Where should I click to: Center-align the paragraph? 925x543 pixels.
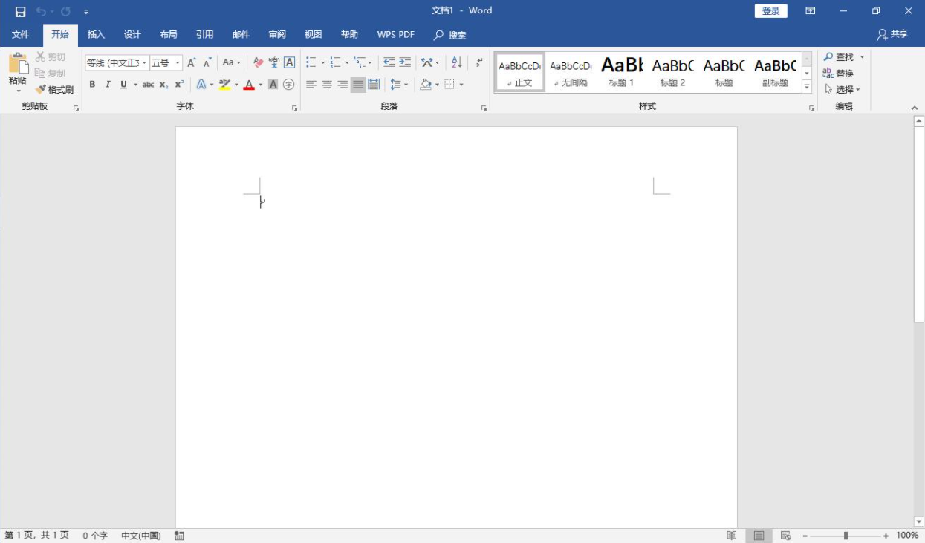pyautogui.click(x=326, y=85)
